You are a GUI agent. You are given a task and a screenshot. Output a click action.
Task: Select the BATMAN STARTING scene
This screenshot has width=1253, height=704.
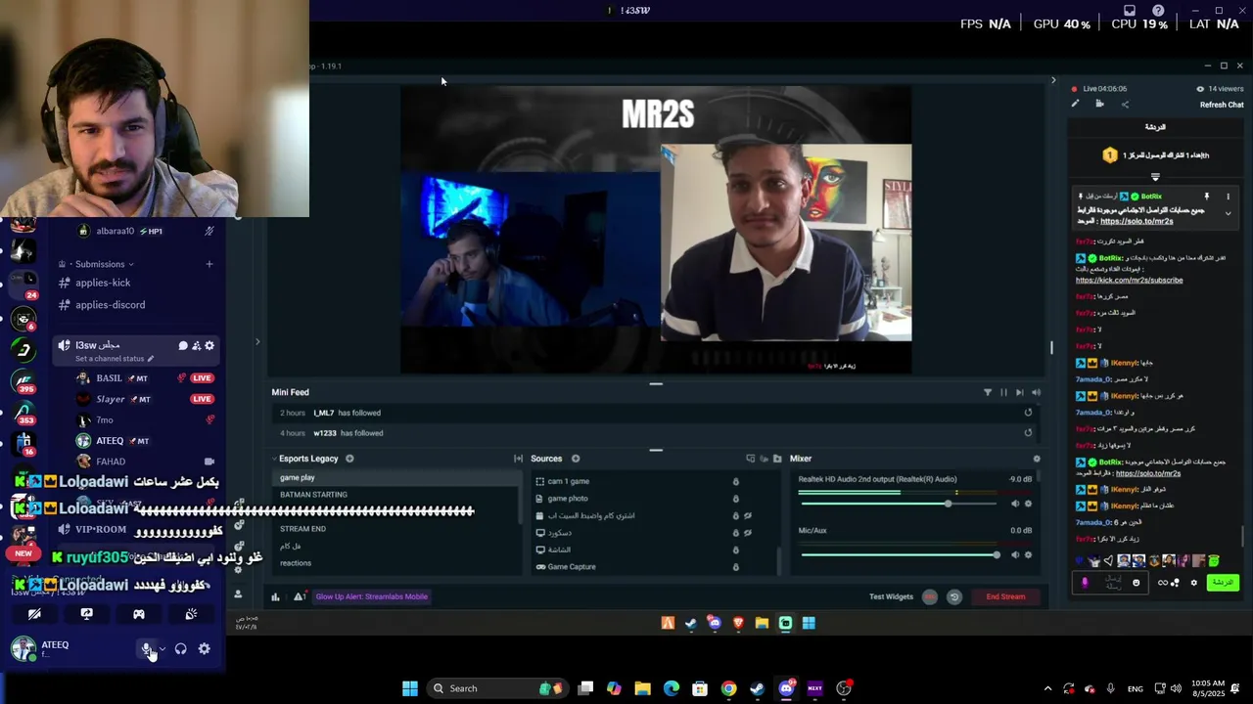pyautogui.click(x=395, y=495)
